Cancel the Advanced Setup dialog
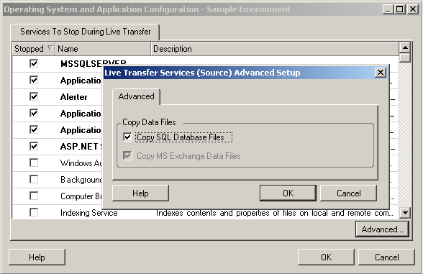 point(348,193)
